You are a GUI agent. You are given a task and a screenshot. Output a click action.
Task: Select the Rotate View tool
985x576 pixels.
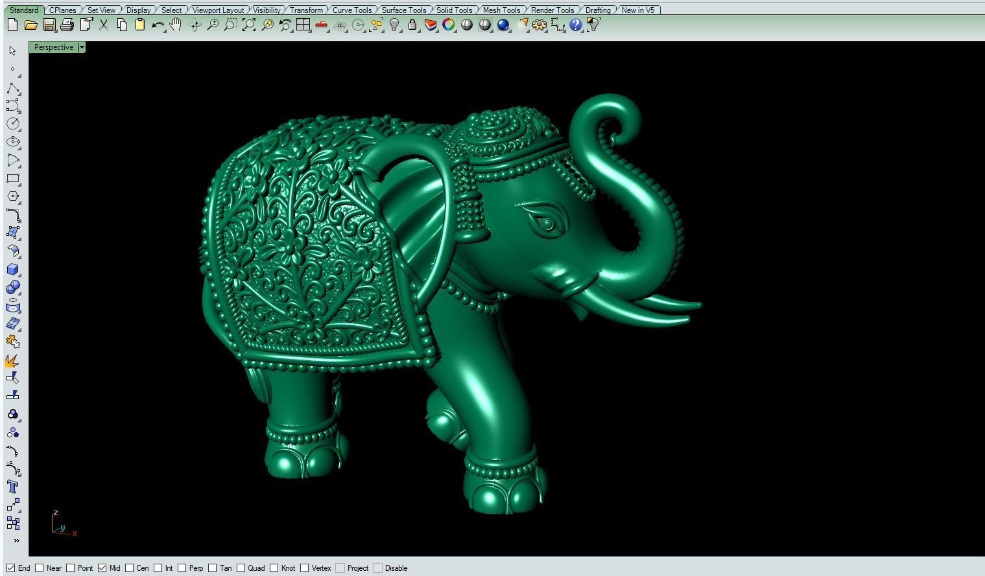coord(194,25)
